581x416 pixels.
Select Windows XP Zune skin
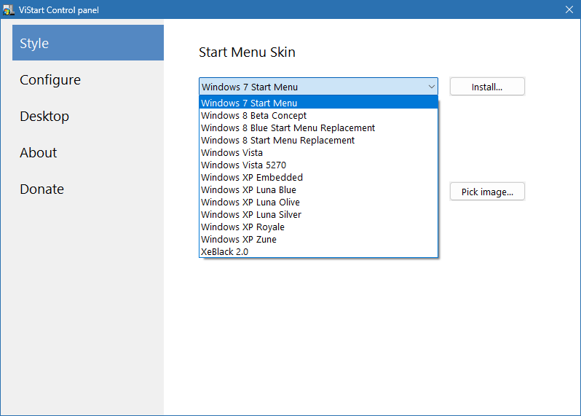point(238,239)
